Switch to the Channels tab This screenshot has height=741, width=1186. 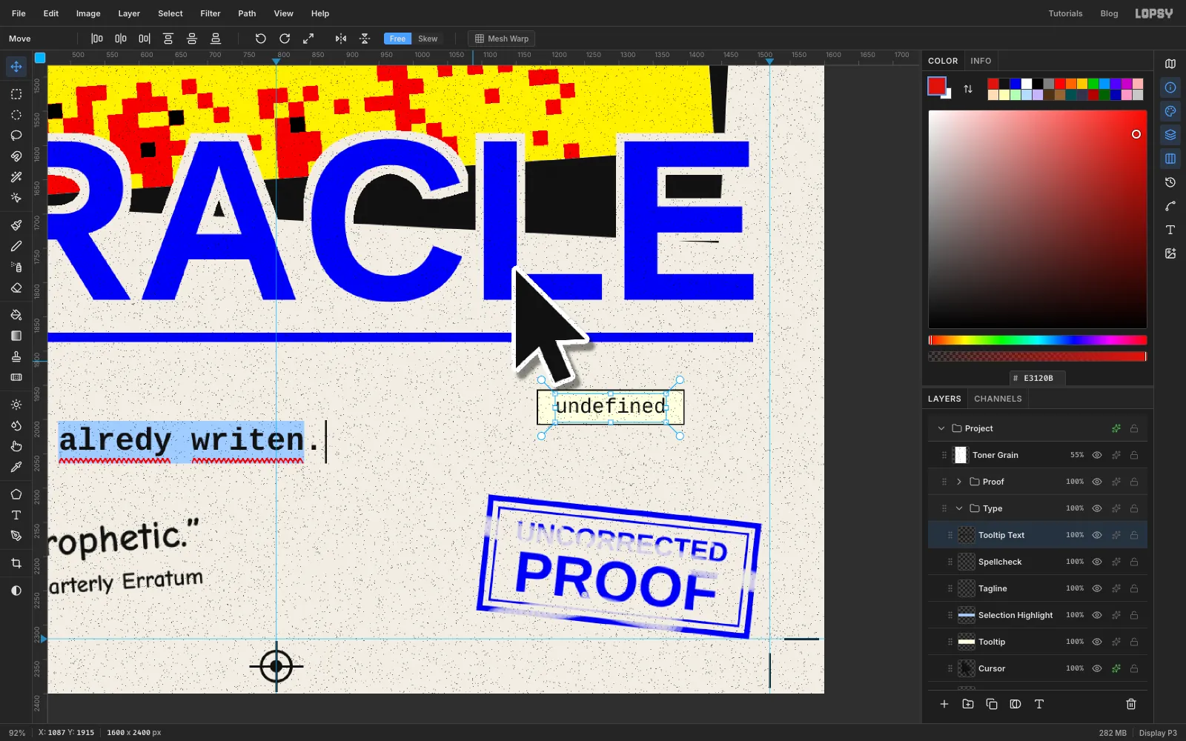(998, 399)
